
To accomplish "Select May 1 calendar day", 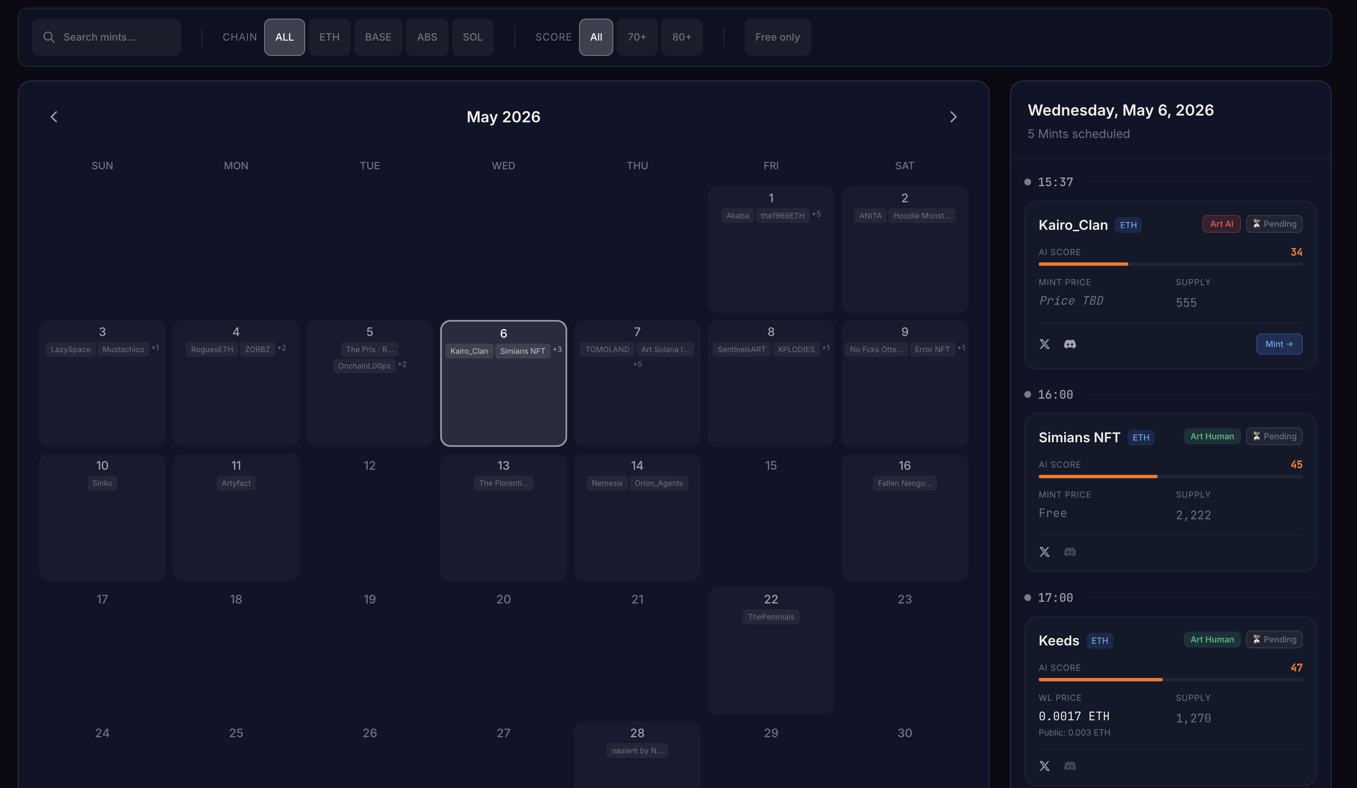I will [x=771, y=250].
